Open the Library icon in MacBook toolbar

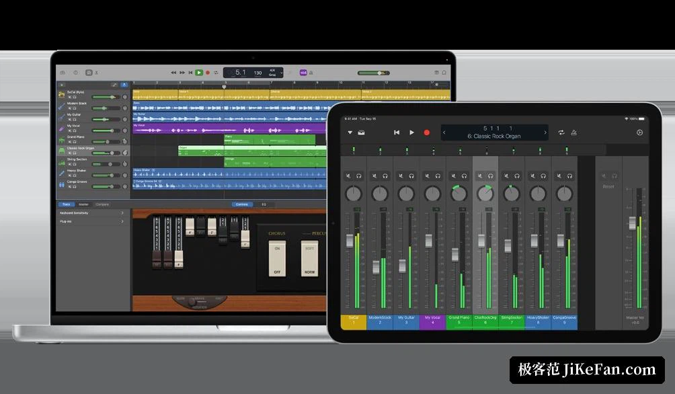coord(63,73)
